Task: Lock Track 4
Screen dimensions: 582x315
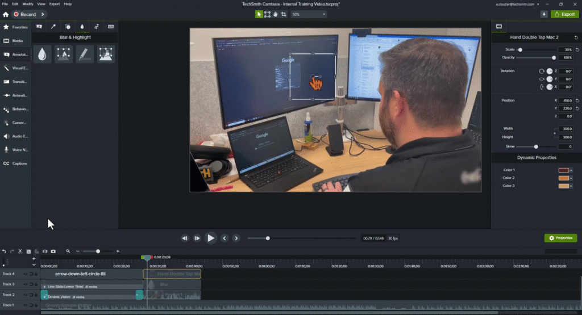Action: [x=36, y=274]
